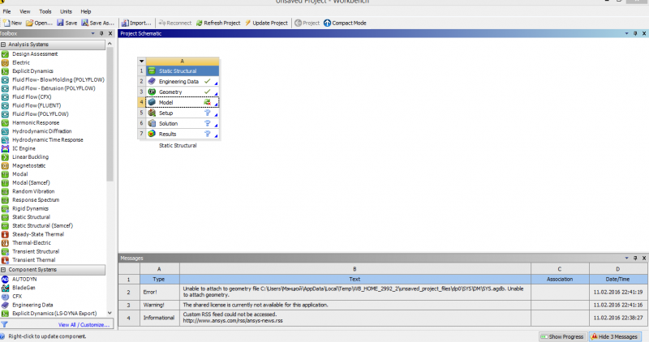This screenshot has height=342, width=649.
Task: Close the Messages panel
Action: click(x=644, y=258)
